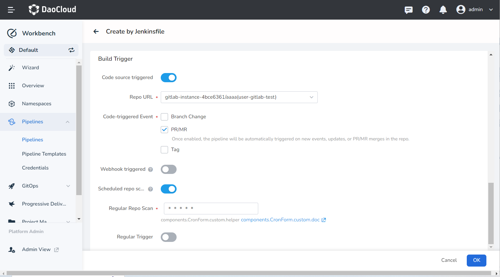Click help icon next to Scheduled repo scan
Viewport: 500px width, 277px height.
151,189
